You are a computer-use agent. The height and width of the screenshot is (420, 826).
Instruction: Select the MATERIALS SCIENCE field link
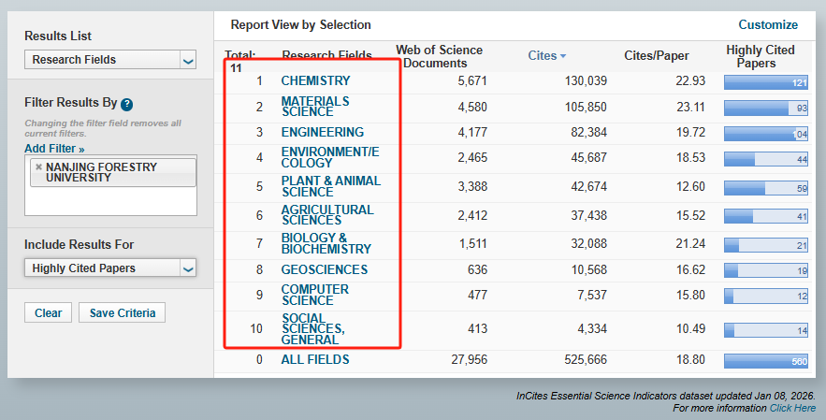315,107
